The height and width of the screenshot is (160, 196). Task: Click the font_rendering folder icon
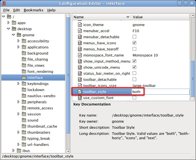click(24, 71)
